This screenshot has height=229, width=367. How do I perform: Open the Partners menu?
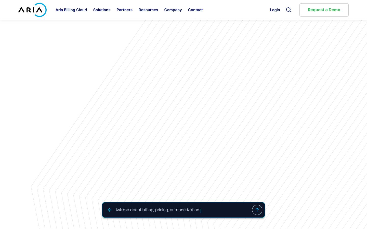pos(124,10)
